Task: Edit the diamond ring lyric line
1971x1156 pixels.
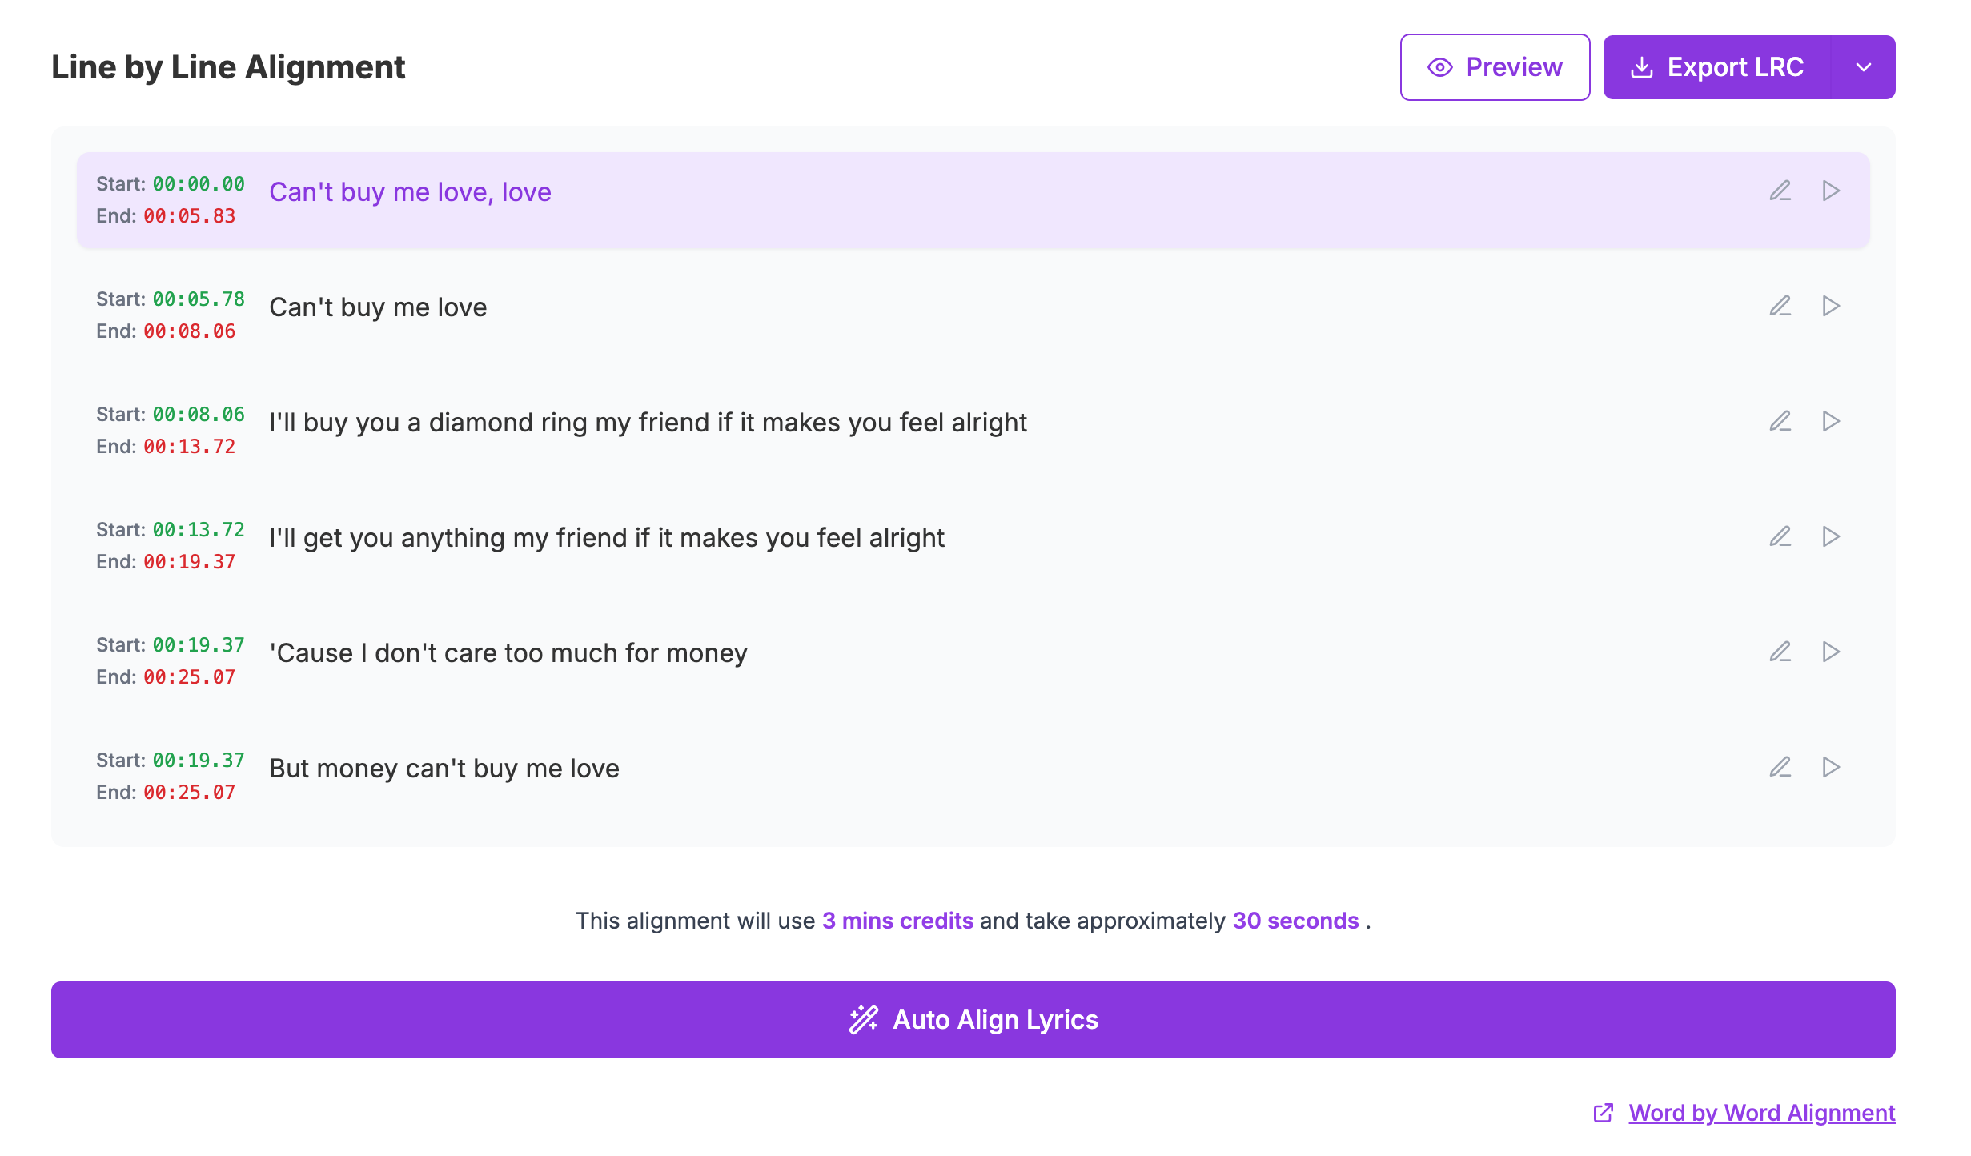Action: [x=1780, y=421]
